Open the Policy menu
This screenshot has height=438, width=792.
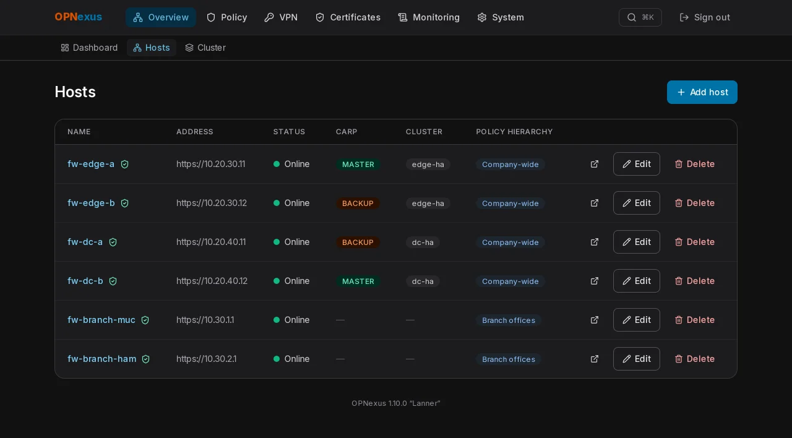[226, 17]
